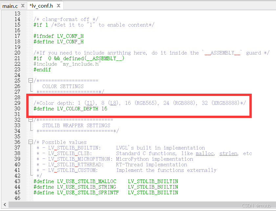Click the CSDN watermark at bottom right

(x=256, y=205)
